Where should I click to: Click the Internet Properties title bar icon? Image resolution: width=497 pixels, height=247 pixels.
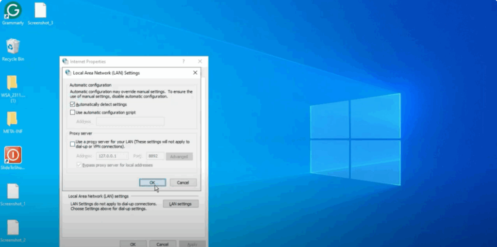click(66, 61)
